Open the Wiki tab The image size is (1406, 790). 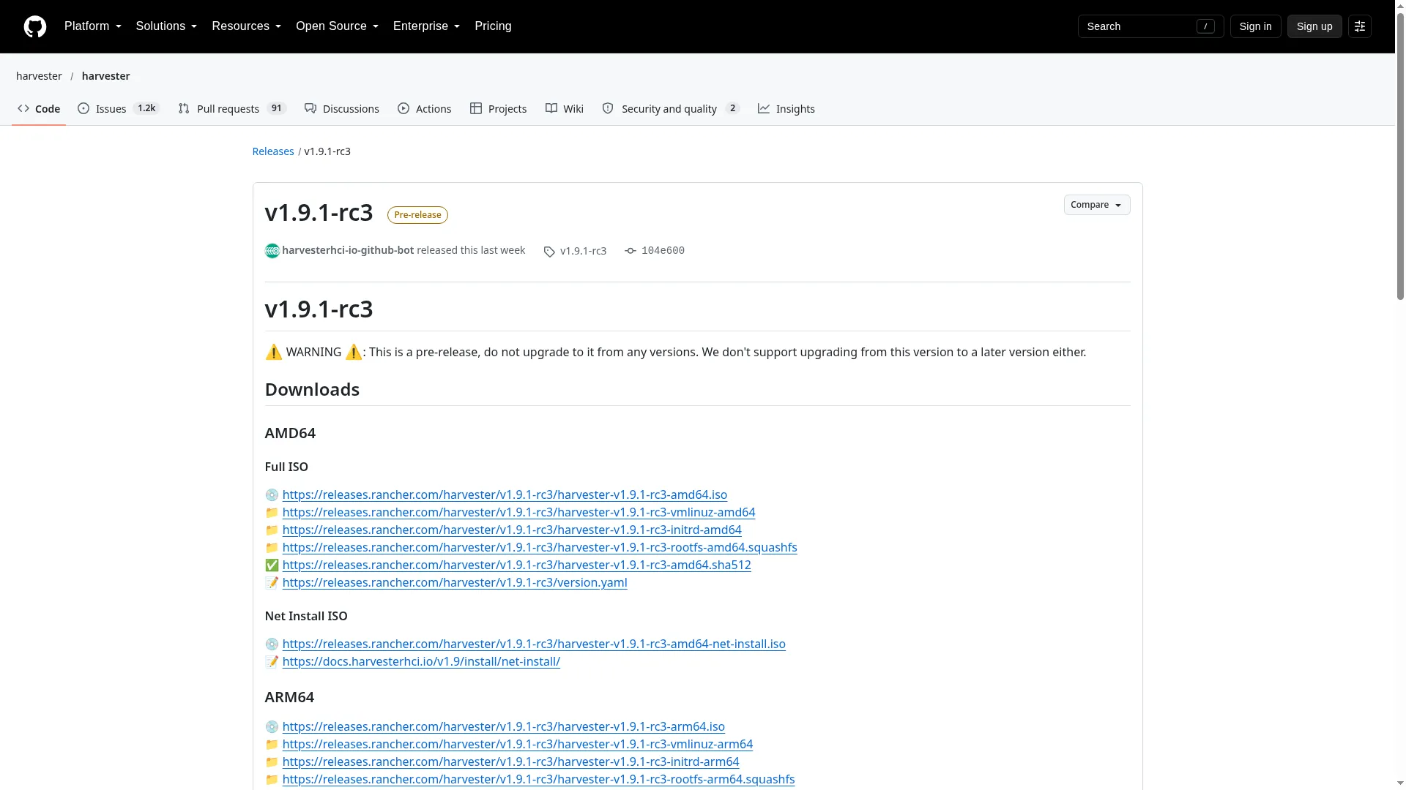tap(565, 108)
